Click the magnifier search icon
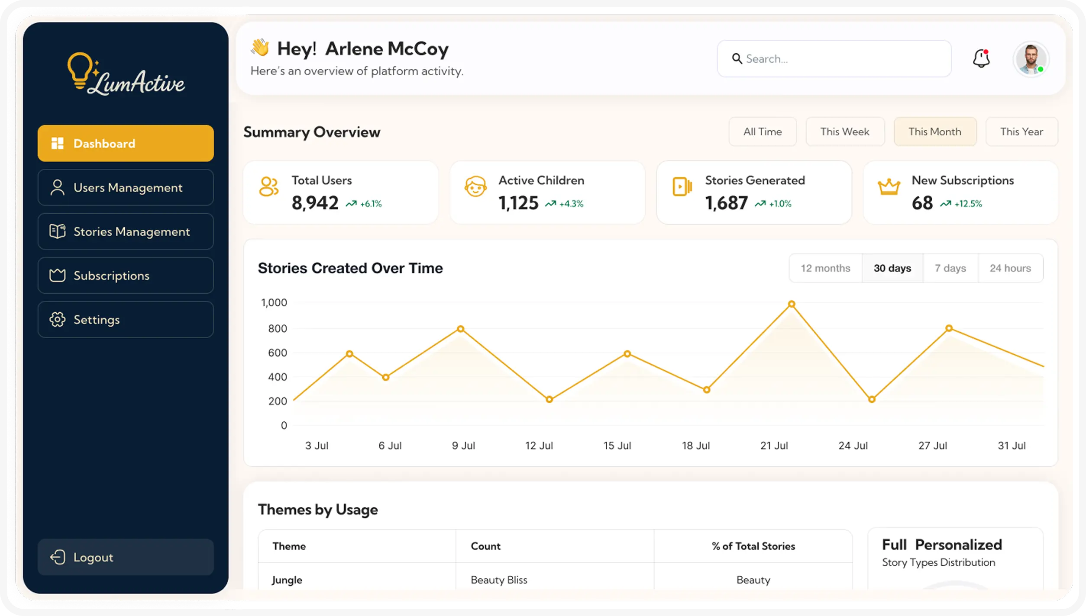This screenshot has width=1086, height=616. (737, 58)
